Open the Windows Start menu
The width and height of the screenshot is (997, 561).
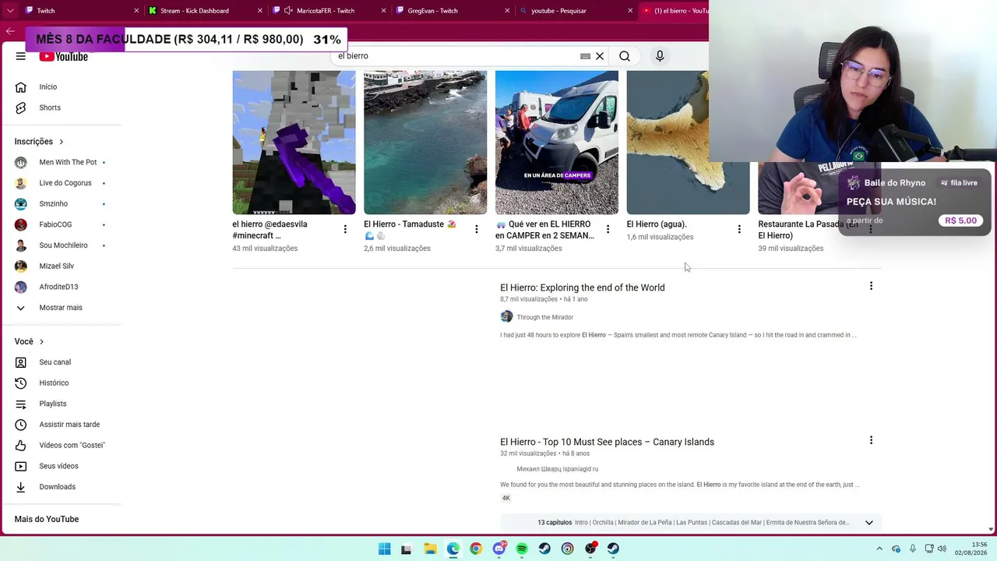384,549
